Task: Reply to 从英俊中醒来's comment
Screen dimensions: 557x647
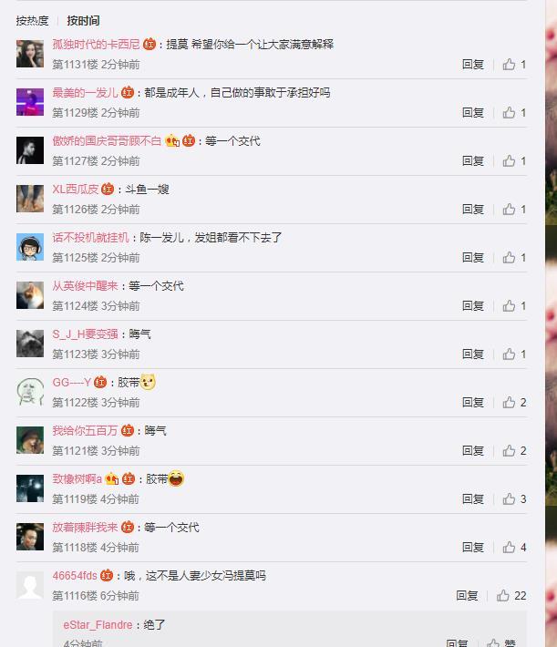Action: tap(473, 306)
